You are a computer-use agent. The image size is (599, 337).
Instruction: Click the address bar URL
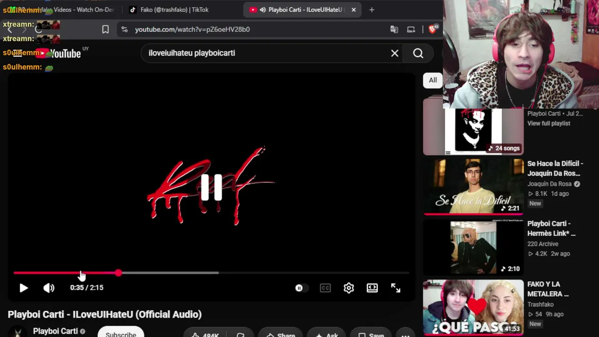tap(192, 29)
